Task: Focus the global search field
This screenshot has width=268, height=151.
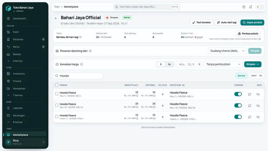Action: (x=147, y=7)
